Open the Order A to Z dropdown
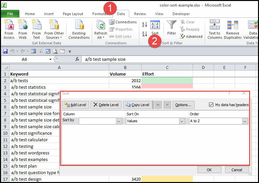 coord(245,121)
